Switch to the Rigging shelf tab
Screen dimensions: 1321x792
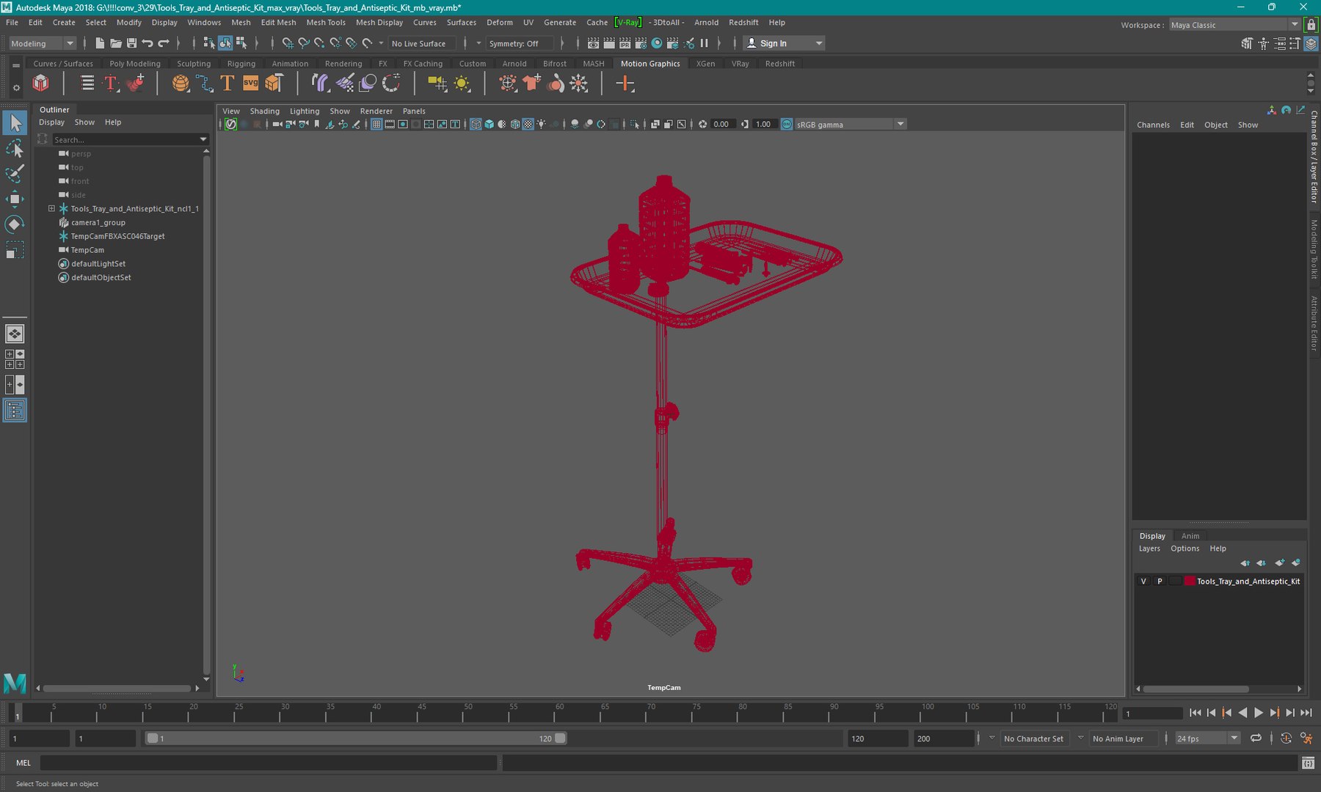(x=241, y=64)
